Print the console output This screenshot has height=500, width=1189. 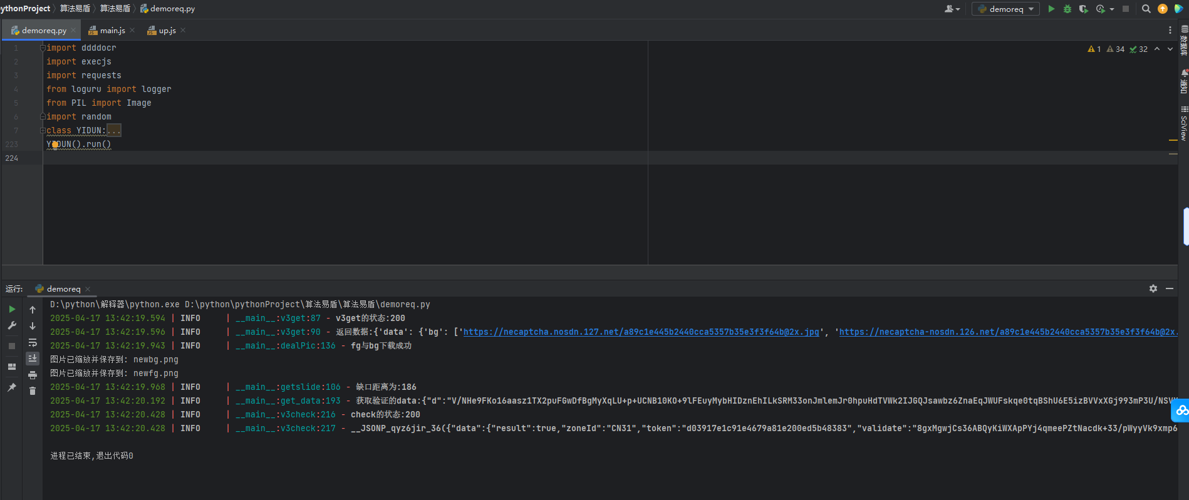pyautogui.click(x=33, y=375)
